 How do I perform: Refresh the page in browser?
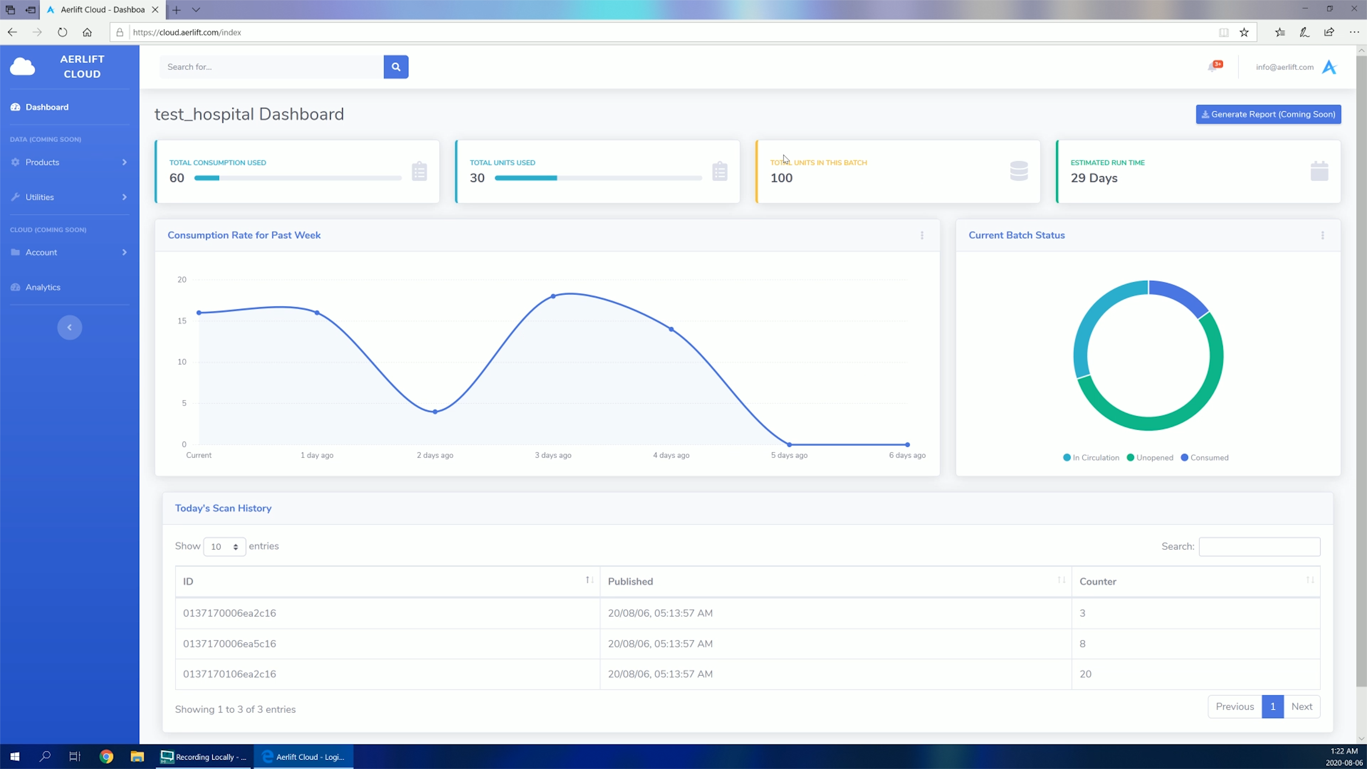[62, 32]
